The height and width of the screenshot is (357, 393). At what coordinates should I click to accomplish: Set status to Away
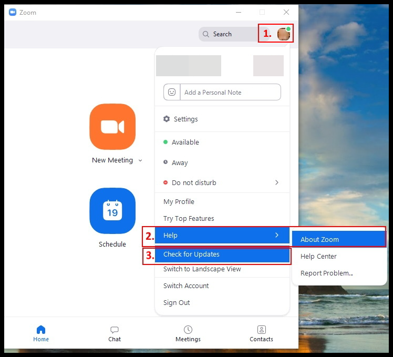179,163
